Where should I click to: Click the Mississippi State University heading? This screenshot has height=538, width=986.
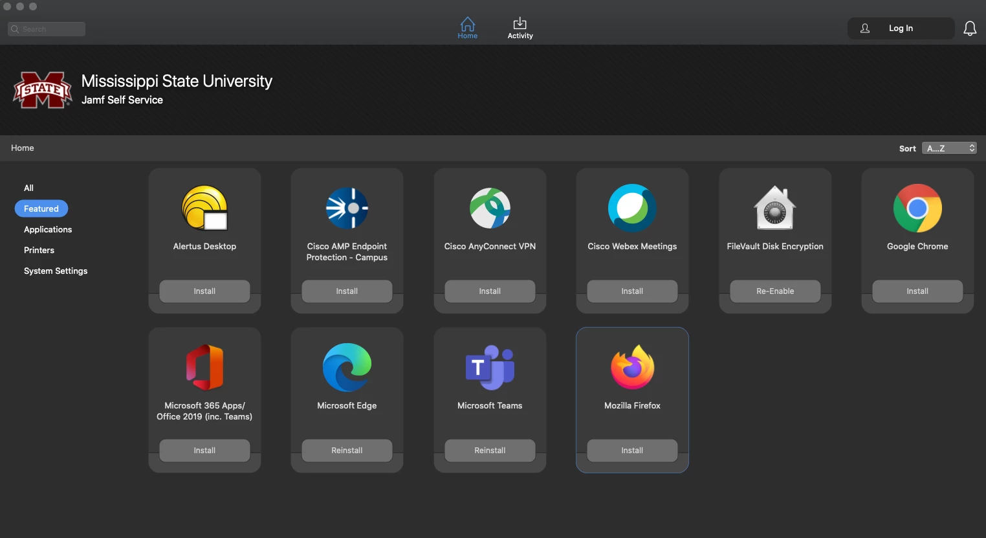coord(177,81)
